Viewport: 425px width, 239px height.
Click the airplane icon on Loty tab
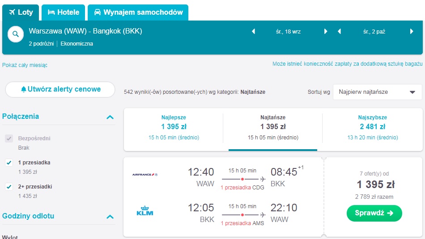tap(12, 12)
